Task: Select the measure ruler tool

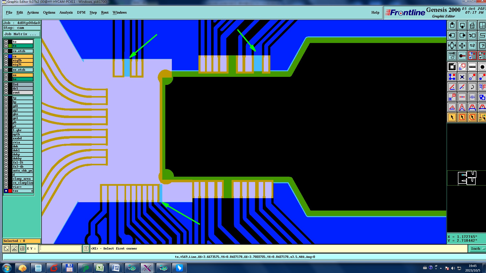Action: pos(472,67)
